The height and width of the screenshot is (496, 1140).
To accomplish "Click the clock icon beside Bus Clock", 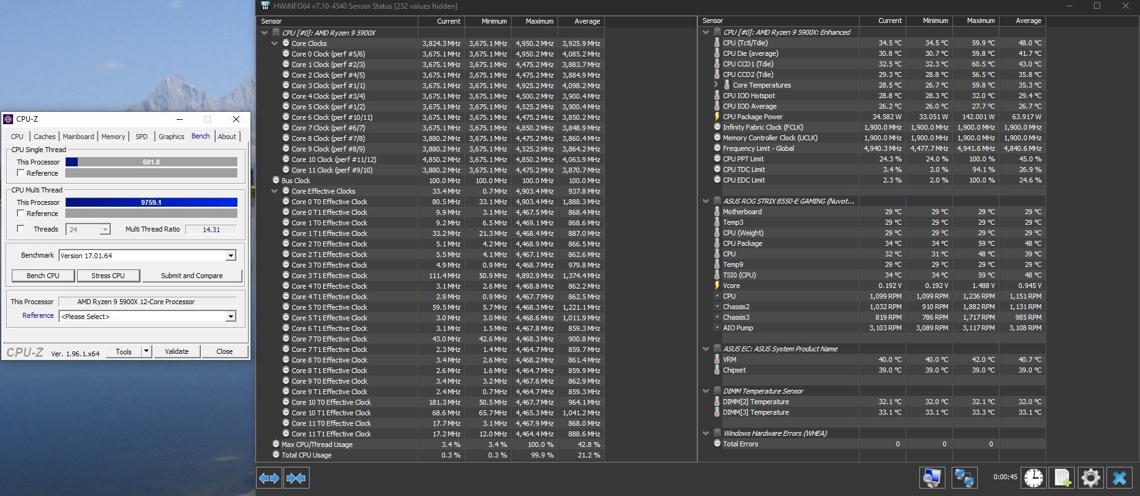I will pyautogui.click(x=276, y=181).
